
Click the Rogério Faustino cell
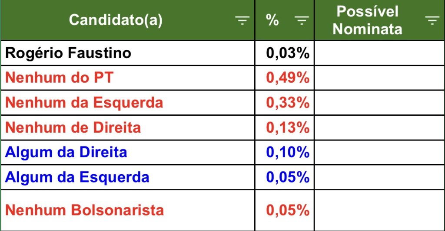pos(128,53)
